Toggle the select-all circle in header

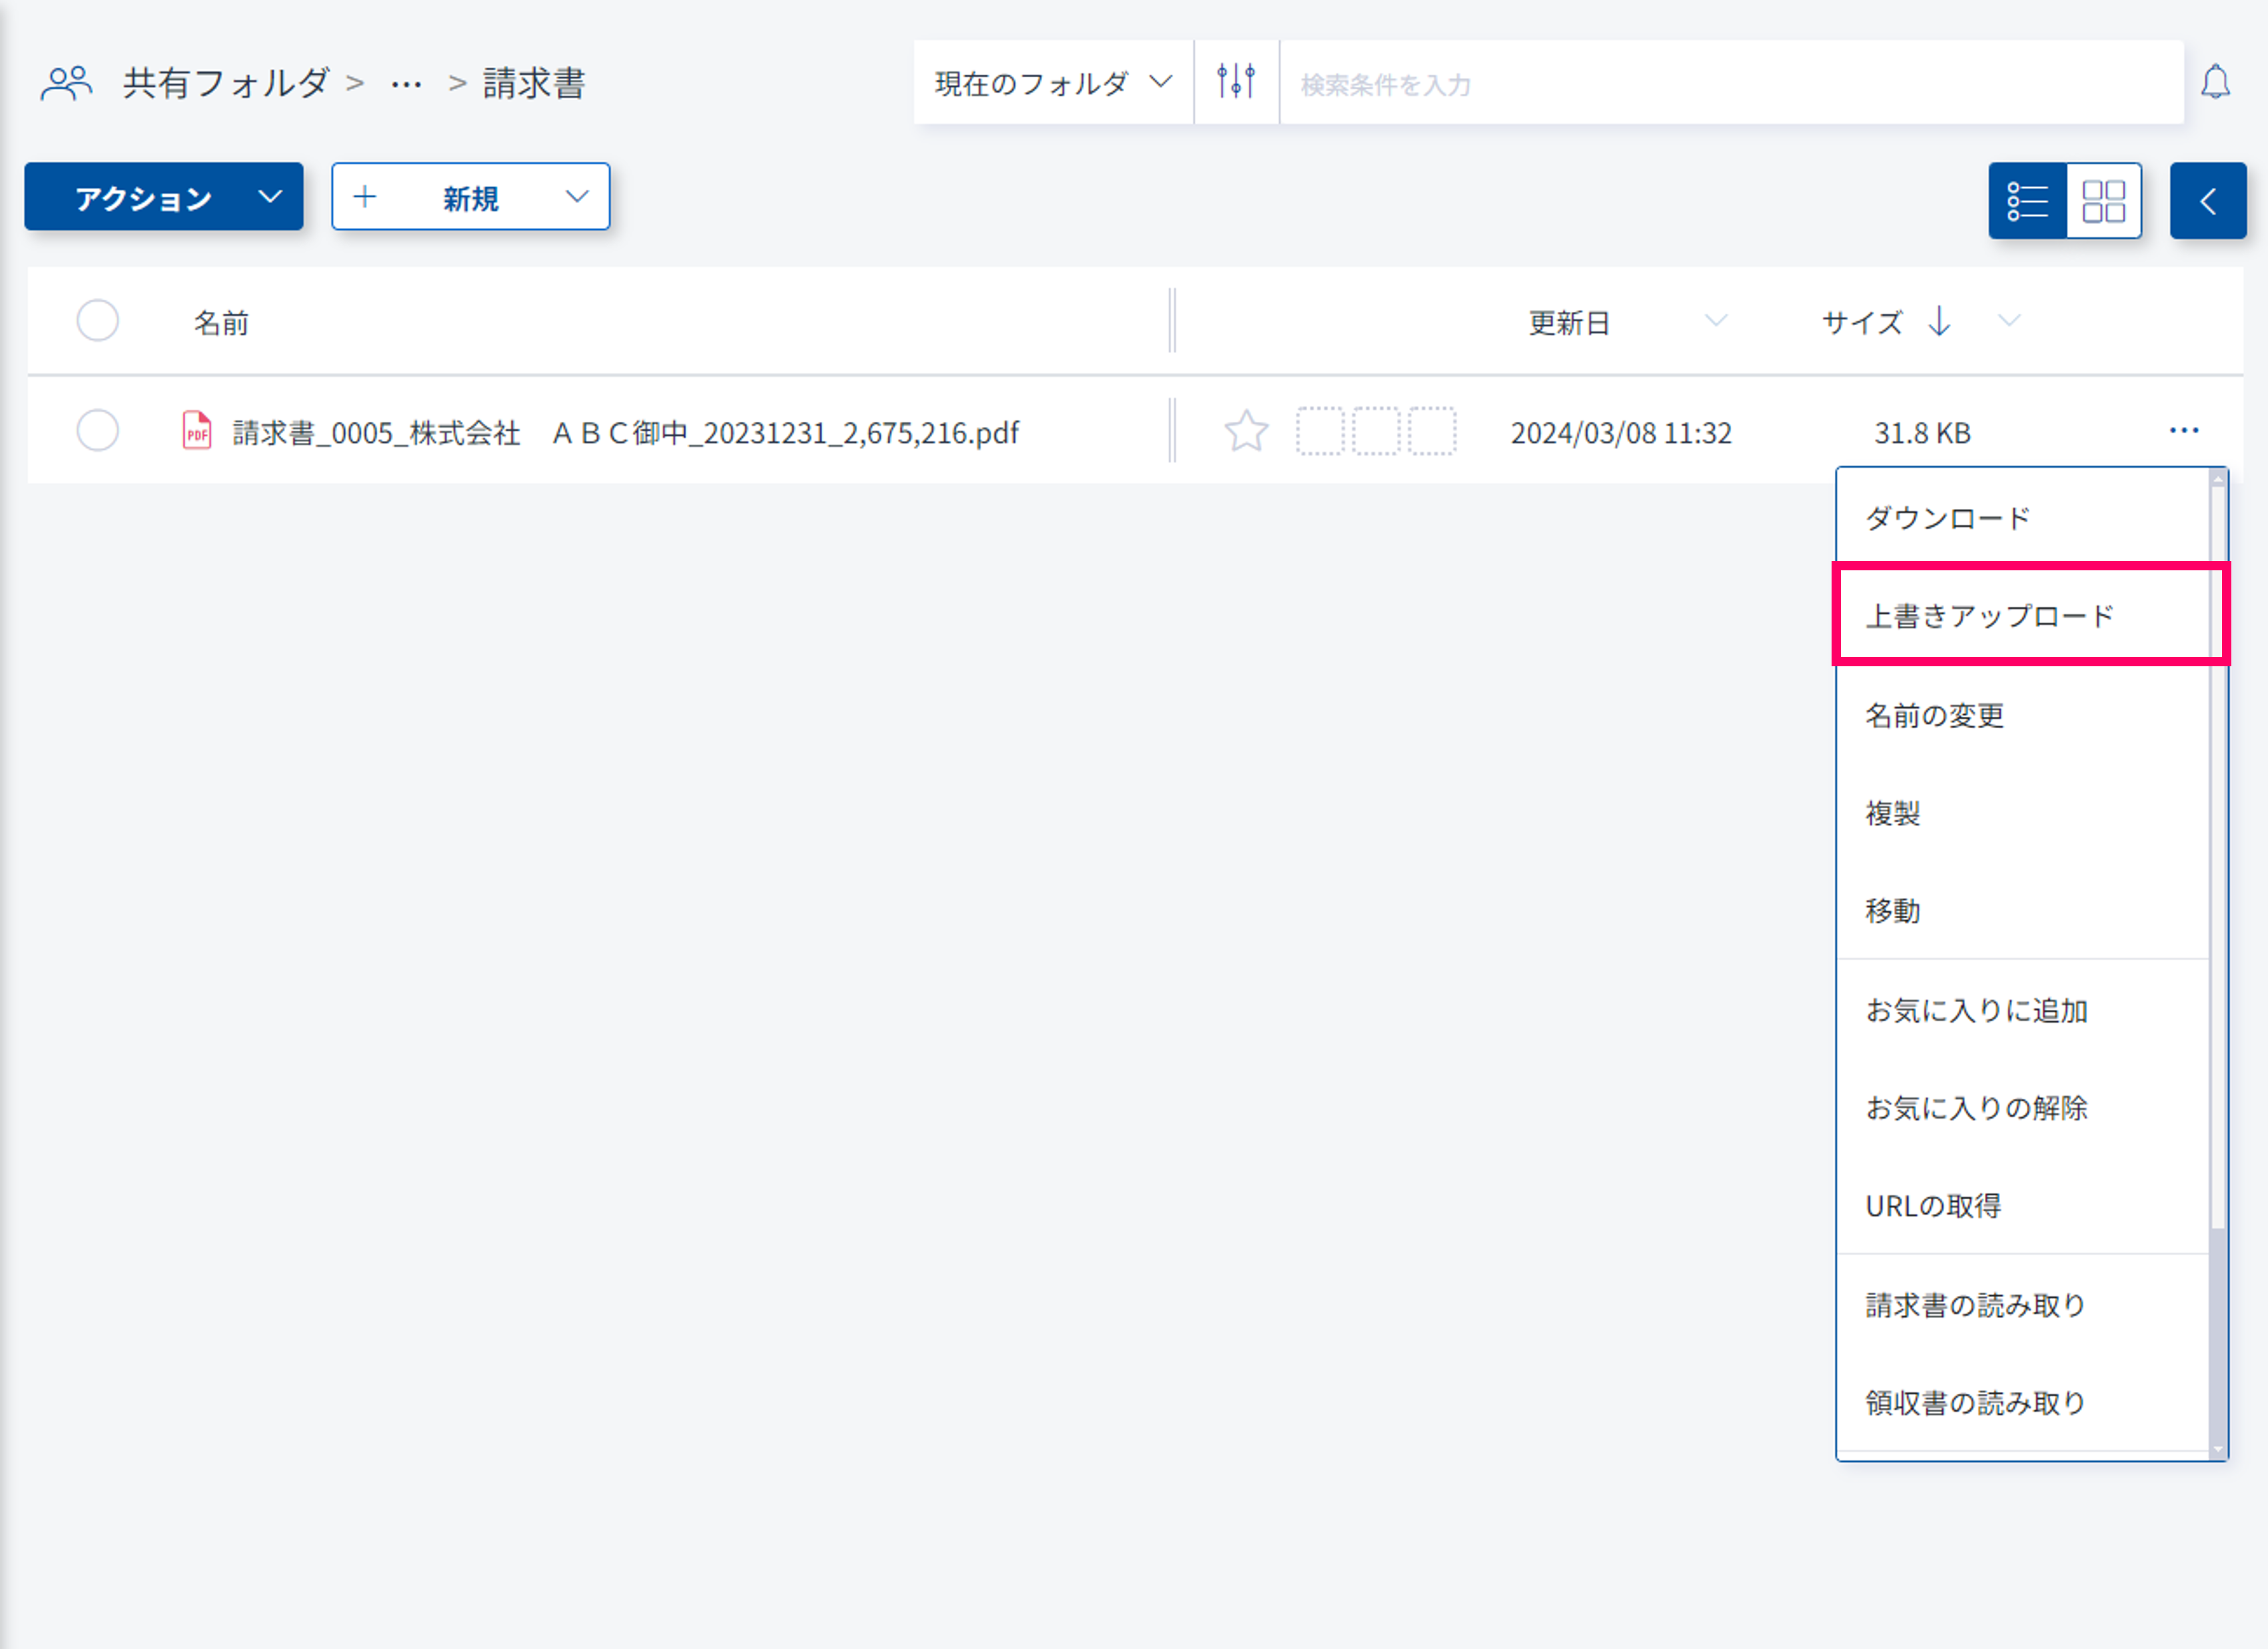pos(98,321)
